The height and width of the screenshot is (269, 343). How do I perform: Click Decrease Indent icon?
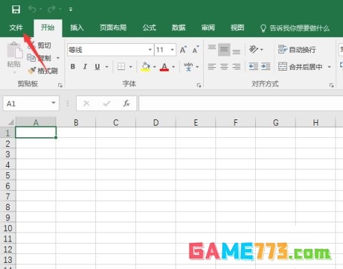click(x=253, y=67)
